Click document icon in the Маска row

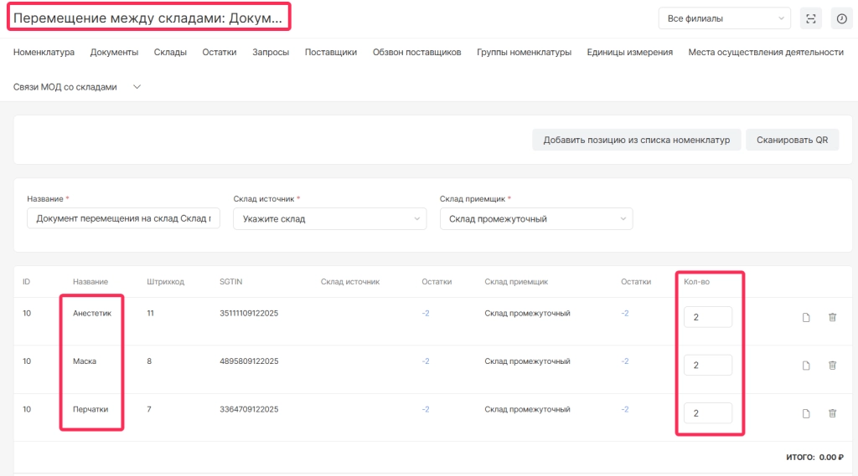(x=806, y=365)
